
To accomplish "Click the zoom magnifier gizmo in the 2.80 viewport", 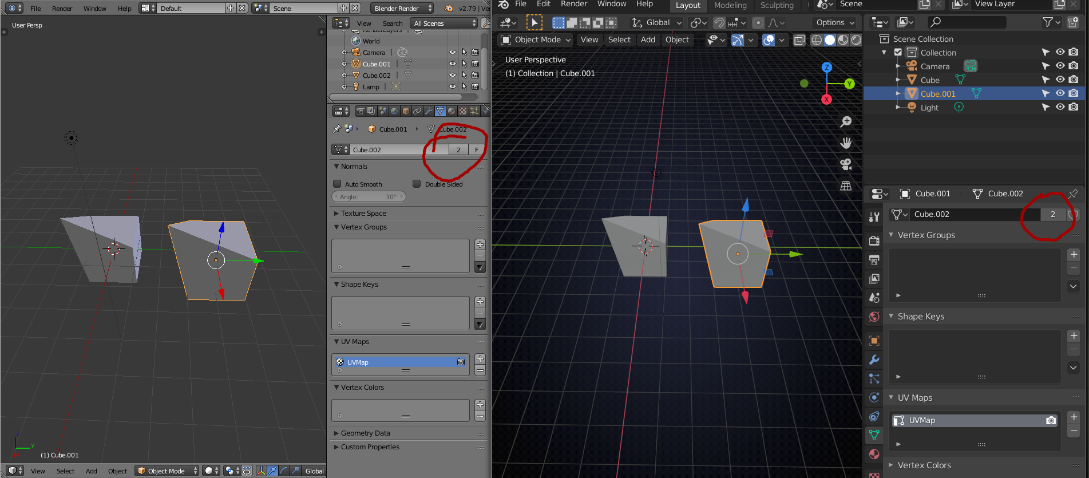I will [846, 122].
